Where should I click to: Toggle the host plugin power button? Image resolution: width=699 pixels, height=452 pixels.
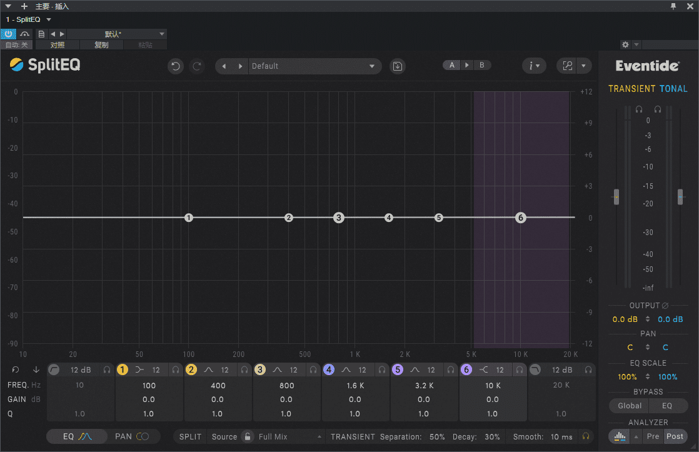point(9,34)
